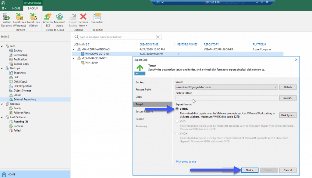Collapse the Jobs tree node

pos(2,46)
